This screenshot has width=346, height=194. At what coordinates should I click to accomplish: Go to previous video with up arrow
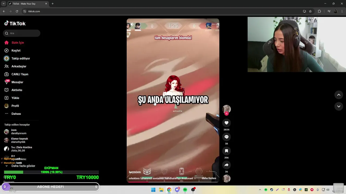(339, 95)
